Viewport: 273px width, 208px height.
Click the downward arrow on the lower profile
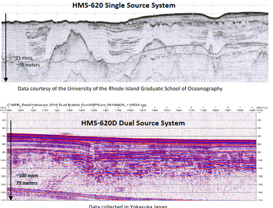11,159
